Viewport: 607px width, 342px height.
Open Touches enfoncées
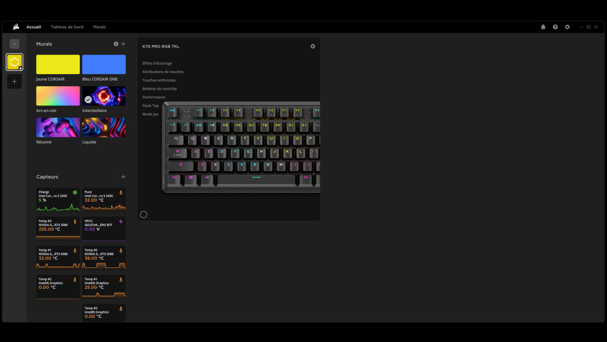[159, 80]
